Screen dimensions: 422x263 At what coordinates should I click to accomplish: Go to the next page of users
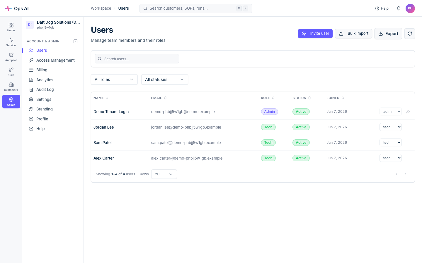[x=406, y=174]
